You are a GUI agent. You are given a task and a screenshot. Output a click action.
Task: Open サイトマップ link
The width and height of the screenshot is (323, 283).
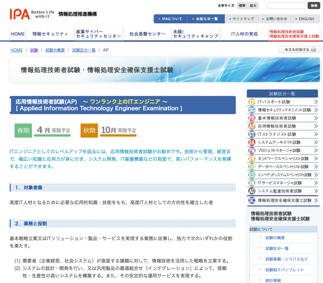(241, 19)
